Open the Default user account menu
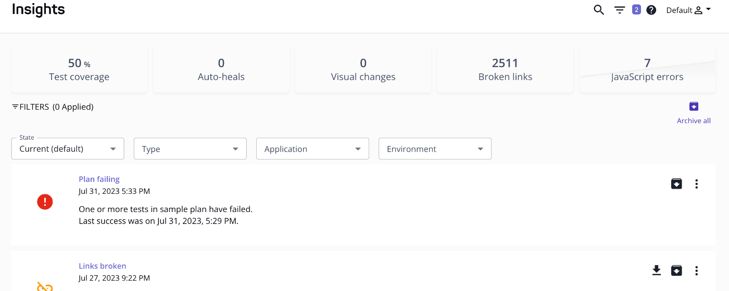The height and width of the screenshot is (291, 729). (x=688, y=10)
